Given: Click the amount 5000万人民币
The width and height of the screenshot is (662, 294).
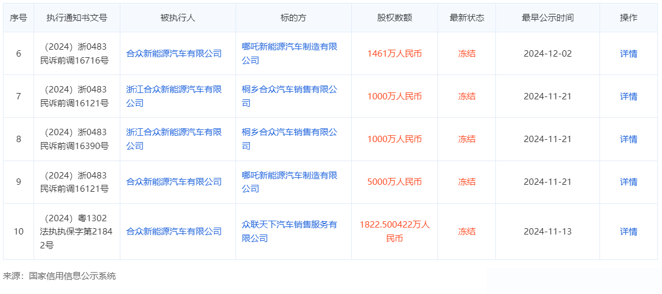Looking at the screenshot, I should pos(394,182).
